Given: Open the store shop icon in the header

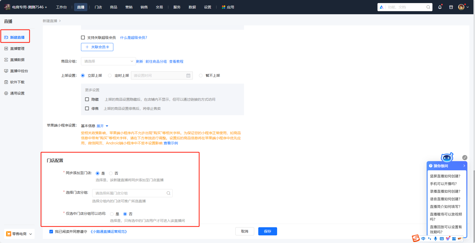Looking at the screenshot, I should [x=451, y=7].
